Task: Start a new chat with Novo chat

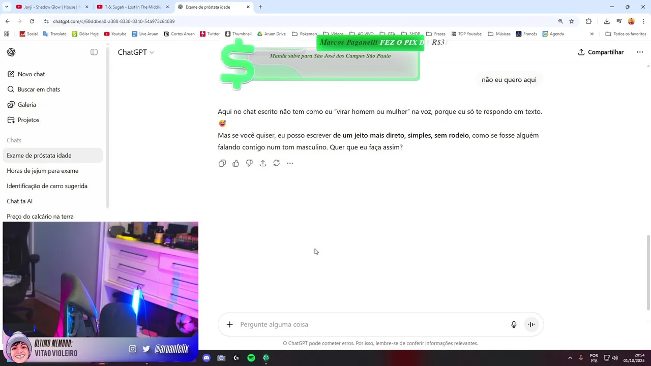Action: [x=53, y=74]
